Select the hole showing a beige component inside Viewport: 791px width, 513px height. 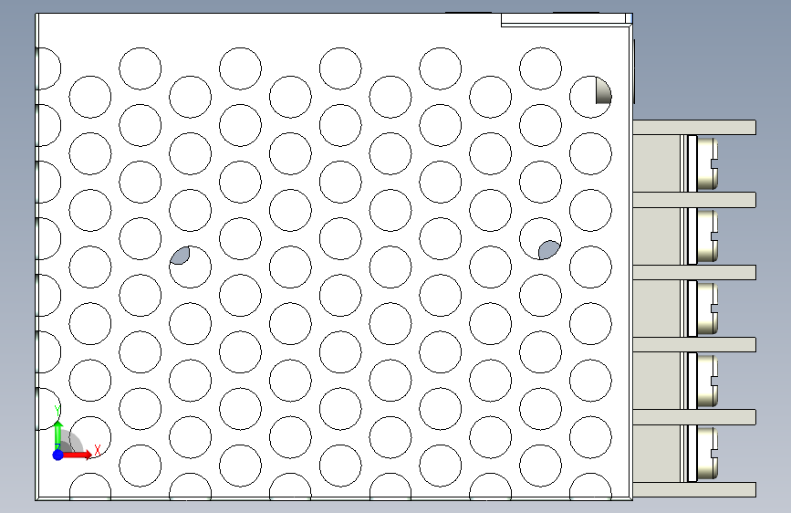coord(590,97)
